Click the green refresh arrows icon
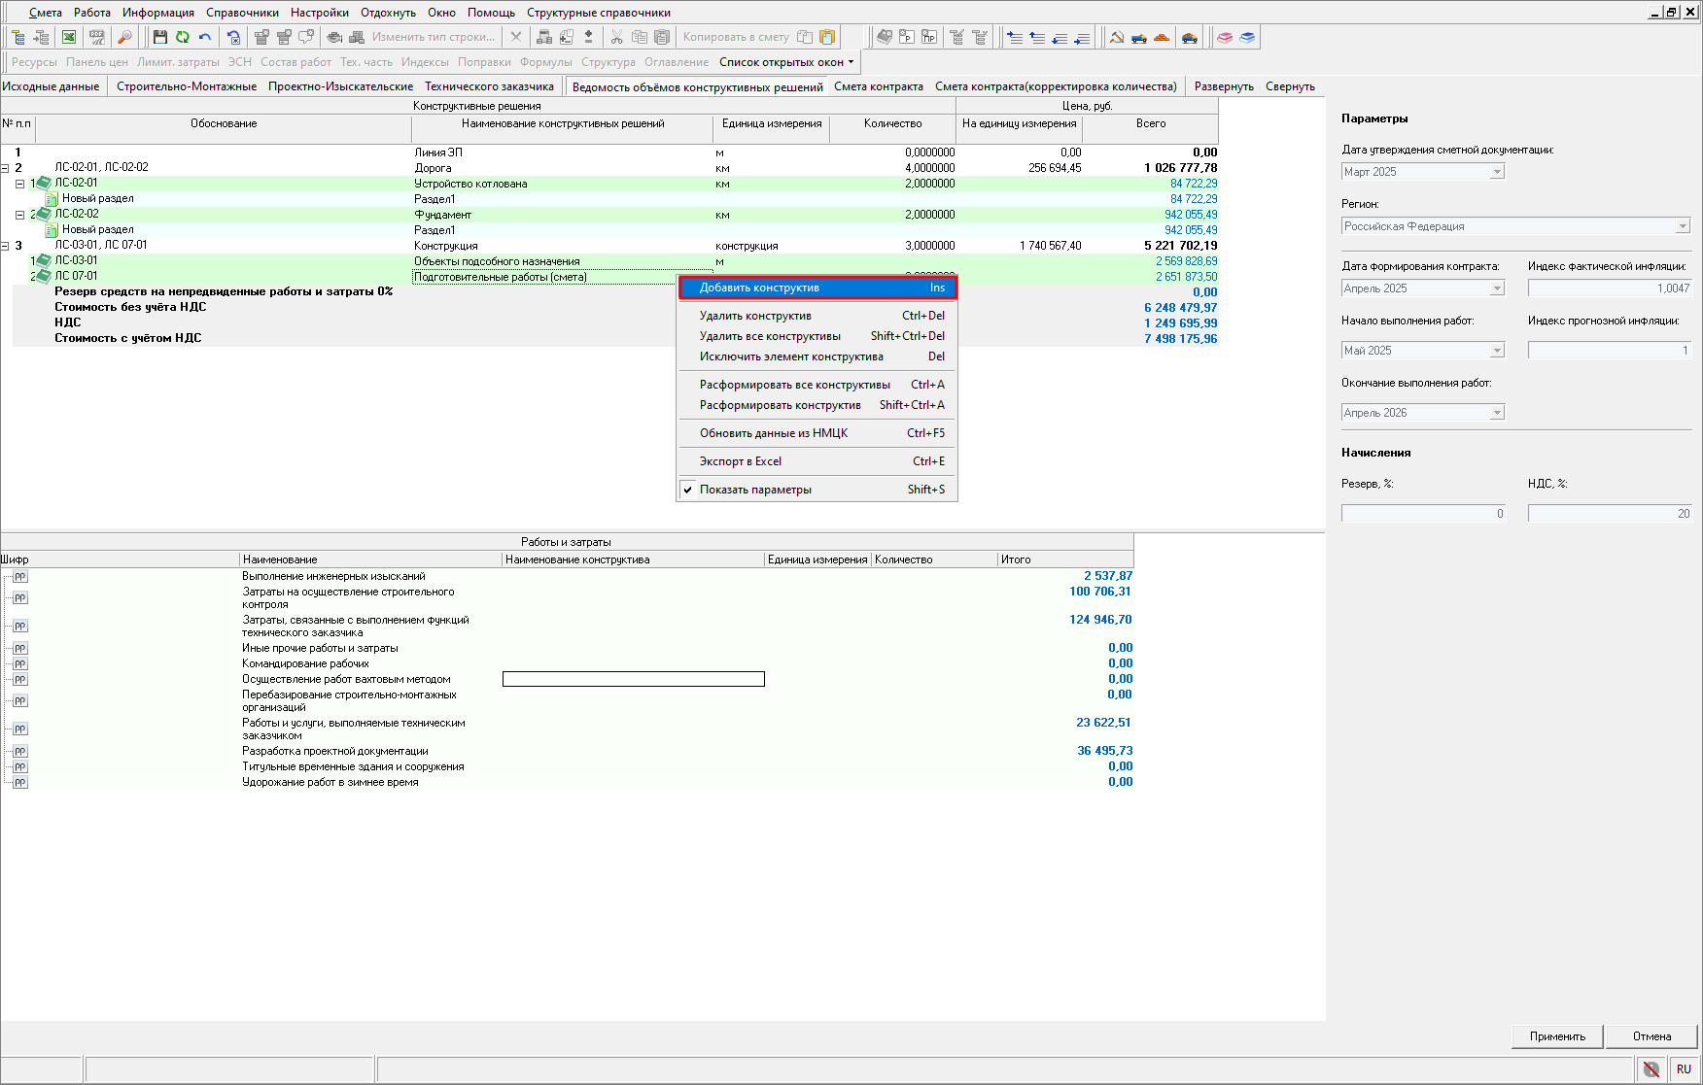This screenshot has height=1085, width=1703. 183,37
